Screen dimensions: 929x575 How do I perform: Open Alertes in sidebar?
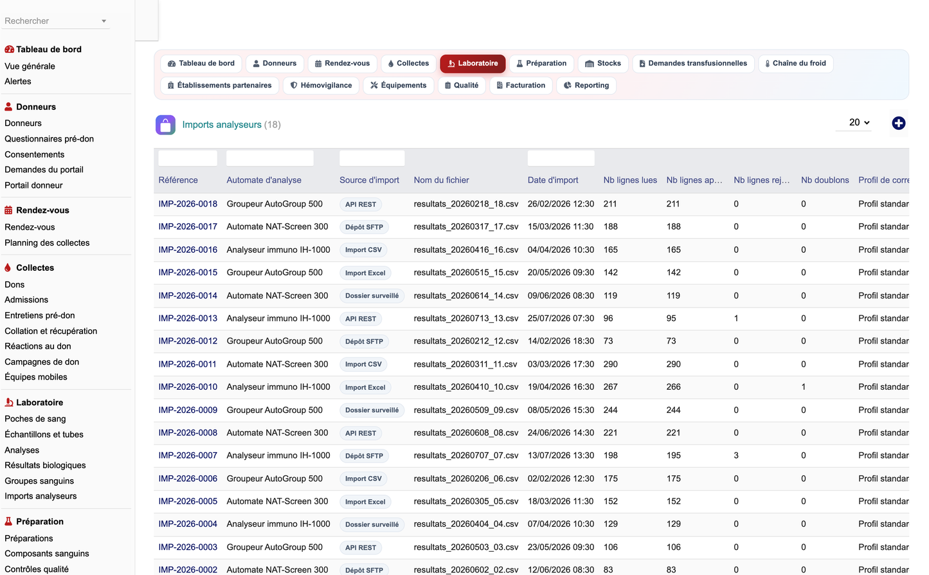pyautogui.click(x=18, y=82)
